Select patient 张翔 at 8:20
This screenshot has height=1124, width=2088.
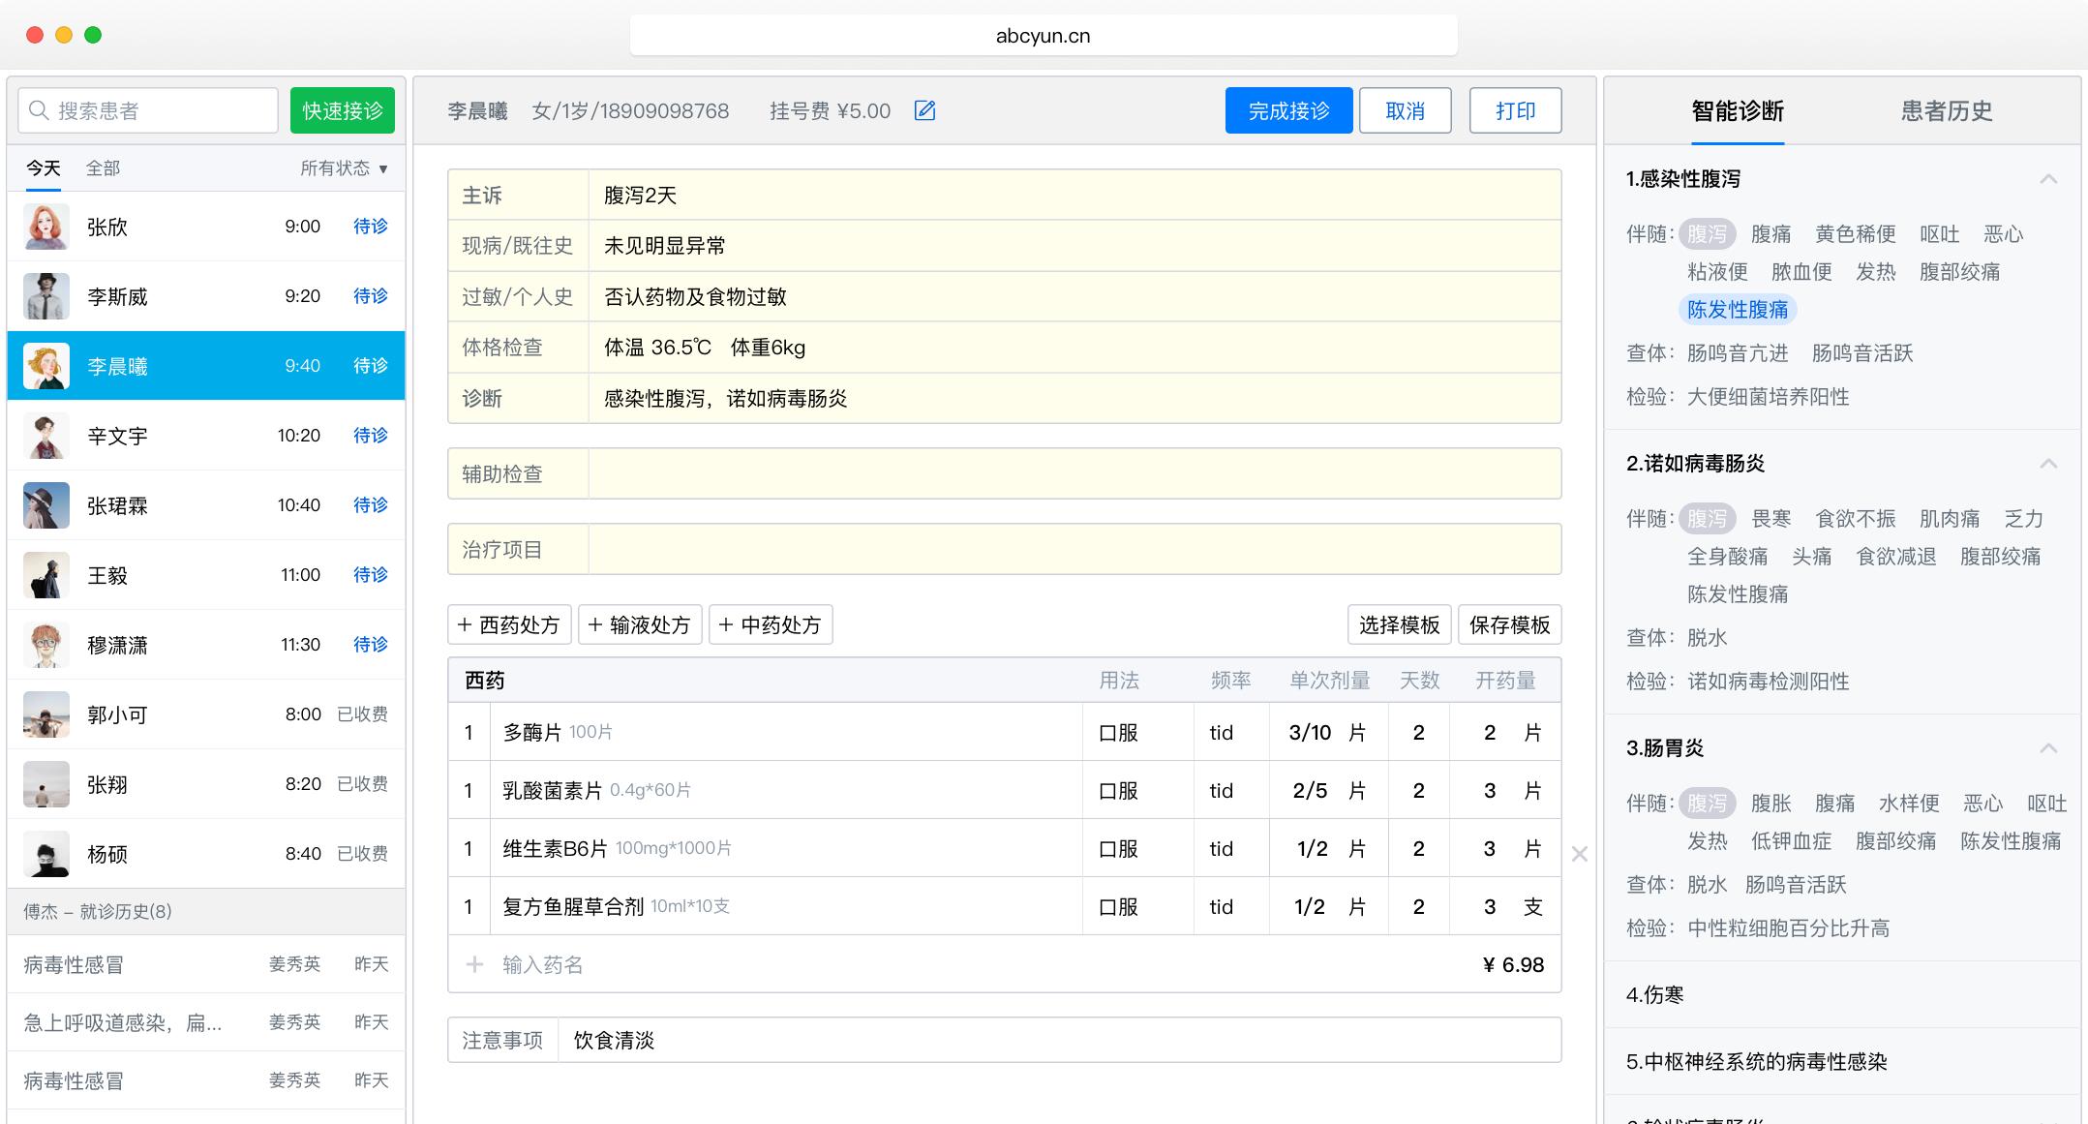pyautogui.click(x=206, y=784)
